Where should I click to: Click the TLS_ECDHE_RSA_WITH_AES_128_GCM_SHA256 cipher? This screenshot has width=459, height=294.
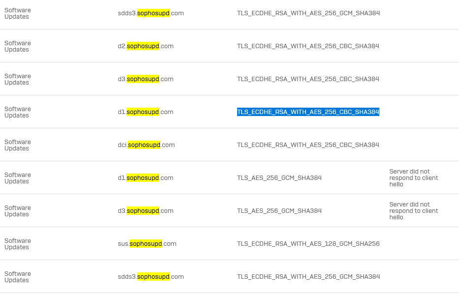coord(308,244)
